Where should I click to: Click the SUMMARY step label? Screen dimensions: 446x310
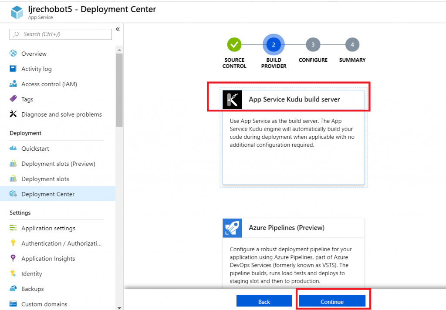click(352, 60)
